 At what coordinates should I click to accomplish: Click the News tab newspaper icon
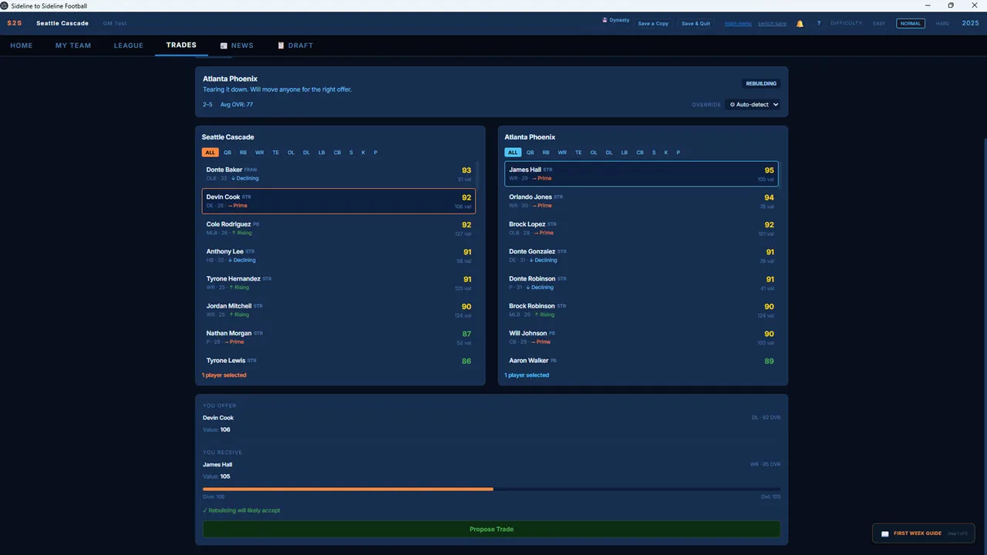pos(224,45)
